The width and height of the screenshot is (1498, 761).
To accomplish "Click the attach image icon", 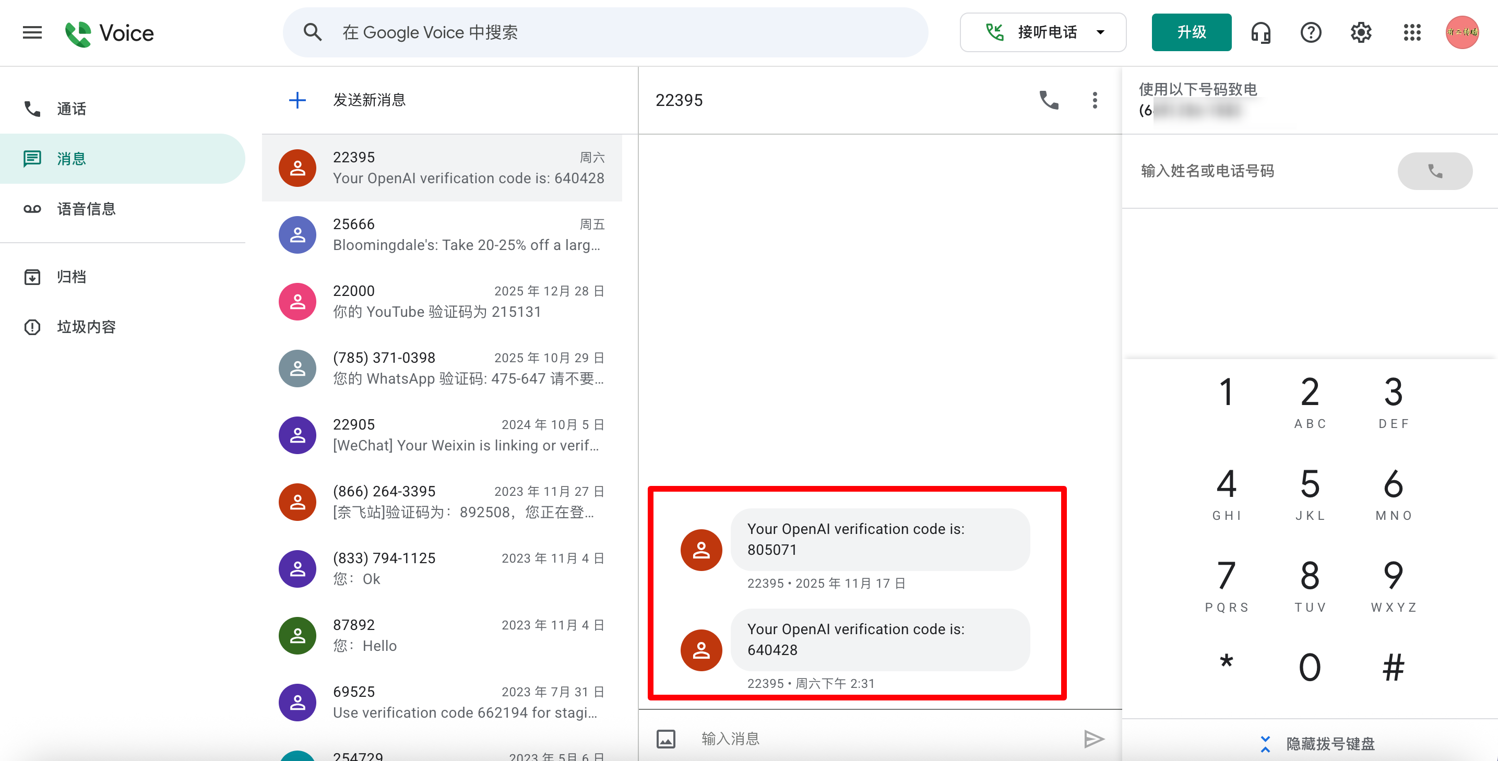I will click(666, 739).
